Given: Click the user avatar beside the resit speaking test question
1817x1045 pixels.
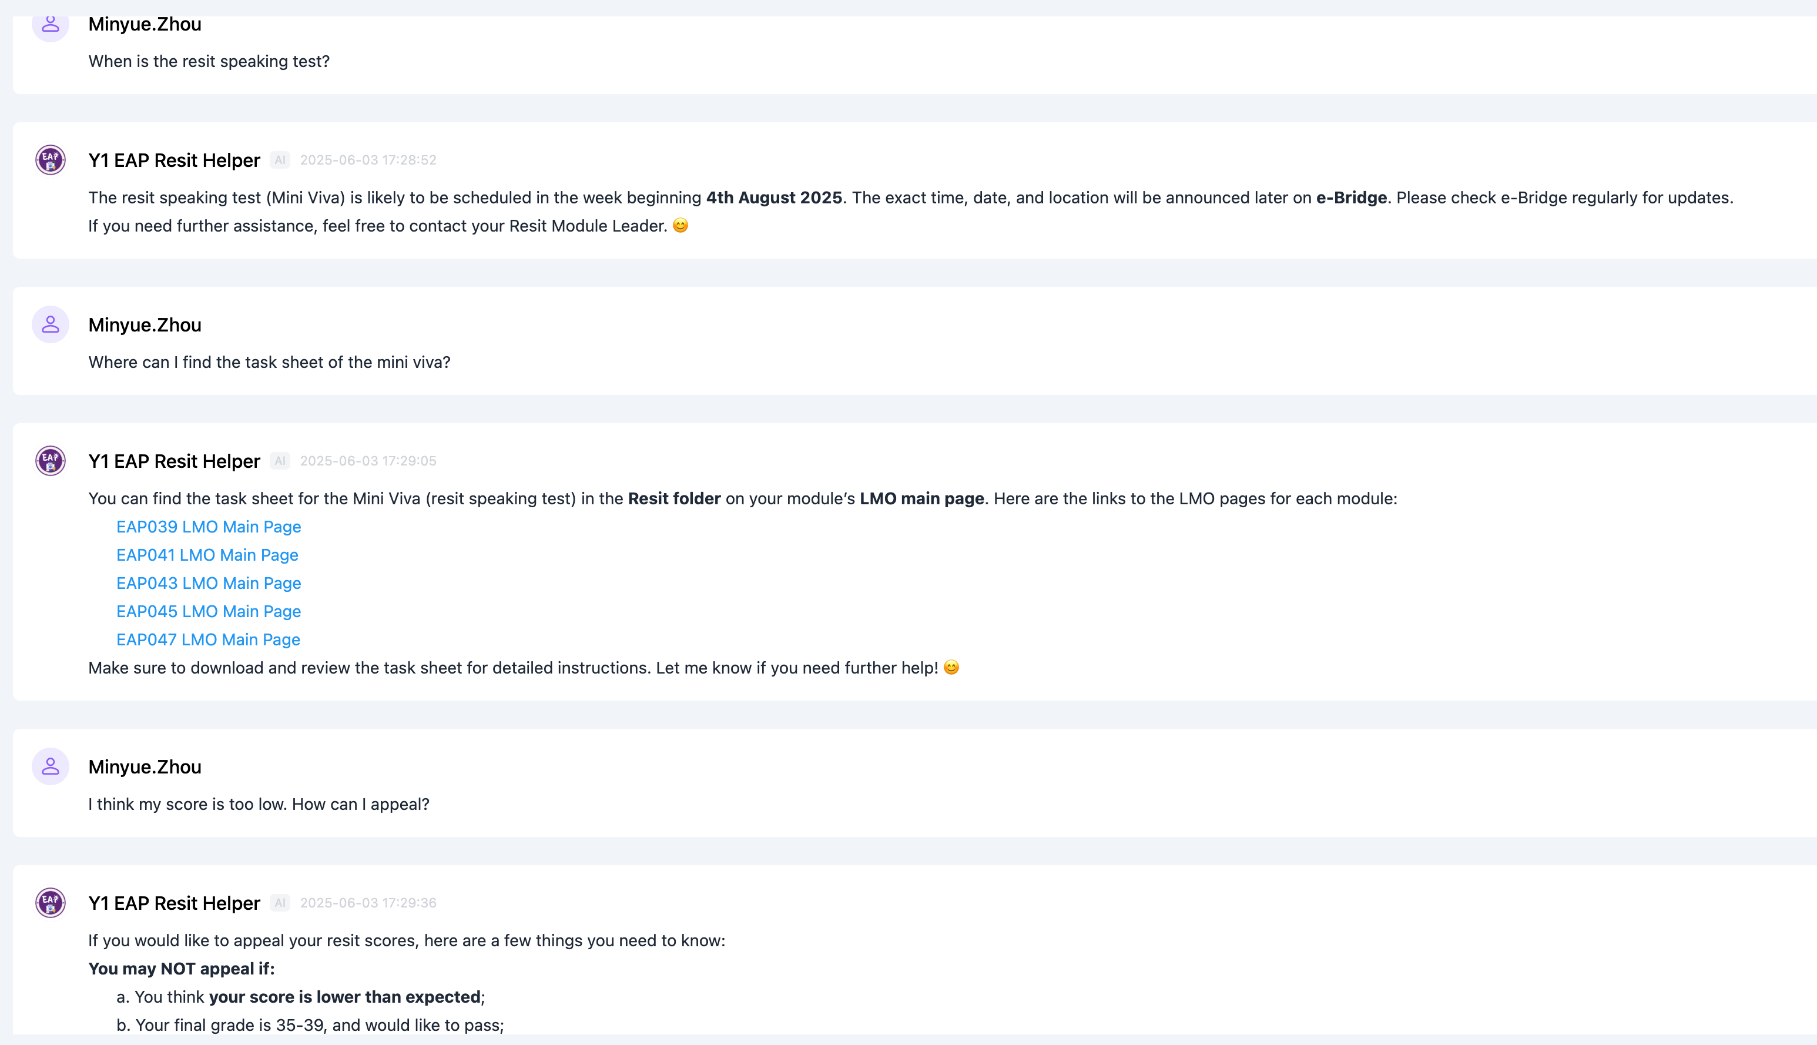Looking at the screenshot, I should point(50,25).
